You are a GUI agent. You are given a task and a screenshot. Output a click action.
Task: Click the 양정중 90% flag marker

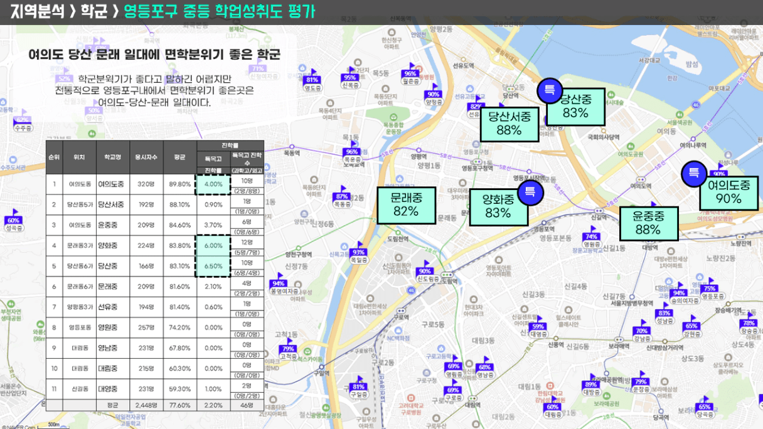pos(434,95)
